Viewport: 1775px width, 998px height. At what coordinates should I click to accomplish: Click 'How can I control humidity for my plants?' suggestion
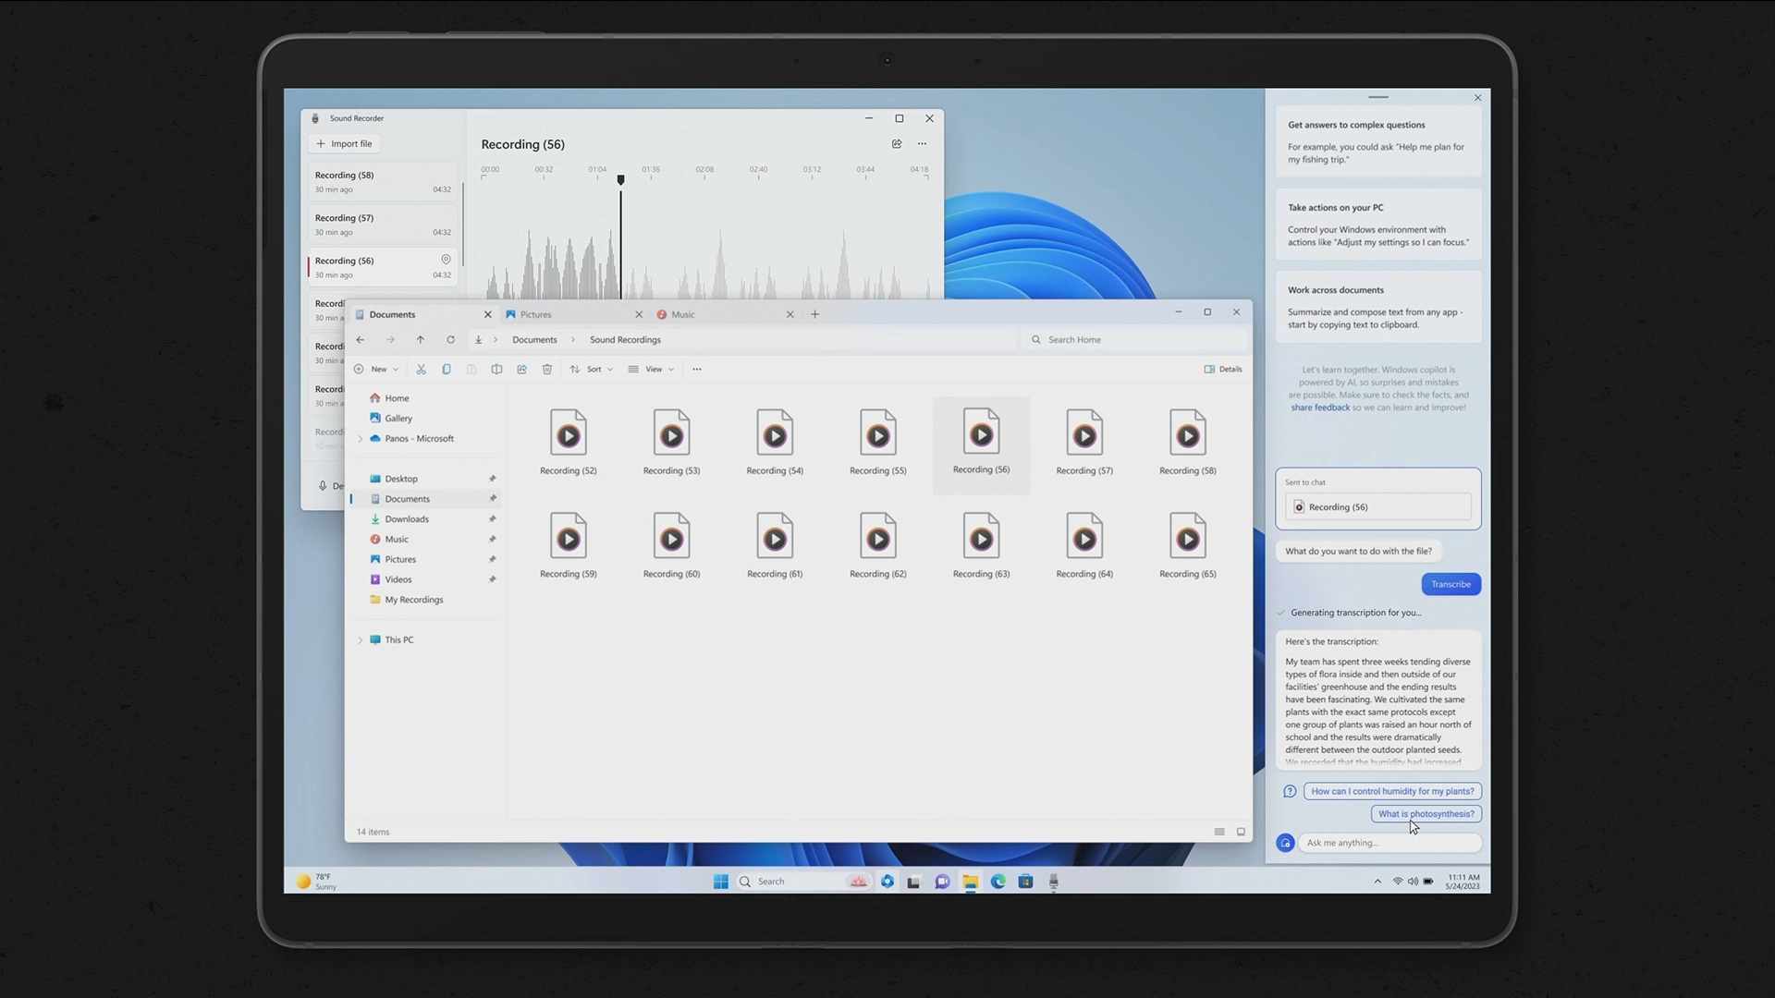click(x=1391, y=791)
